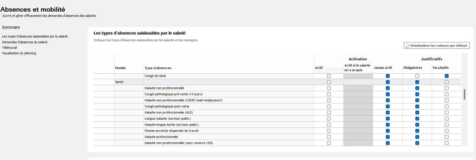The height and width of the screenshot is (160, 476).
Task: Tick Facultatifs for Congé pathologique post-natal
Action: tap(447, 107)
